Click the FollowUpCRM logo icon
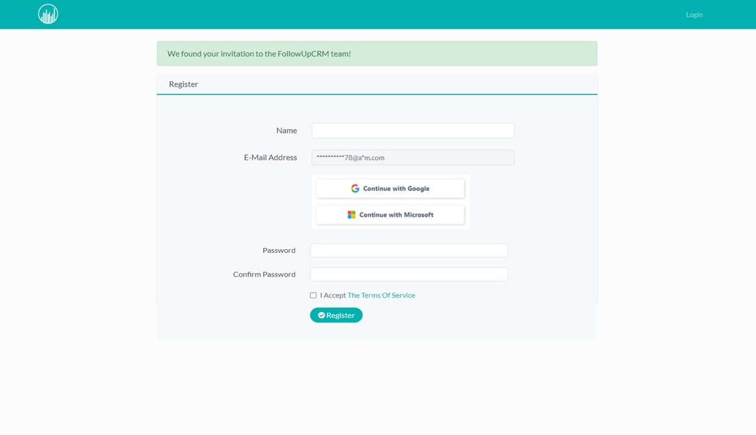756x435 pixels. [x=48, y=14]
